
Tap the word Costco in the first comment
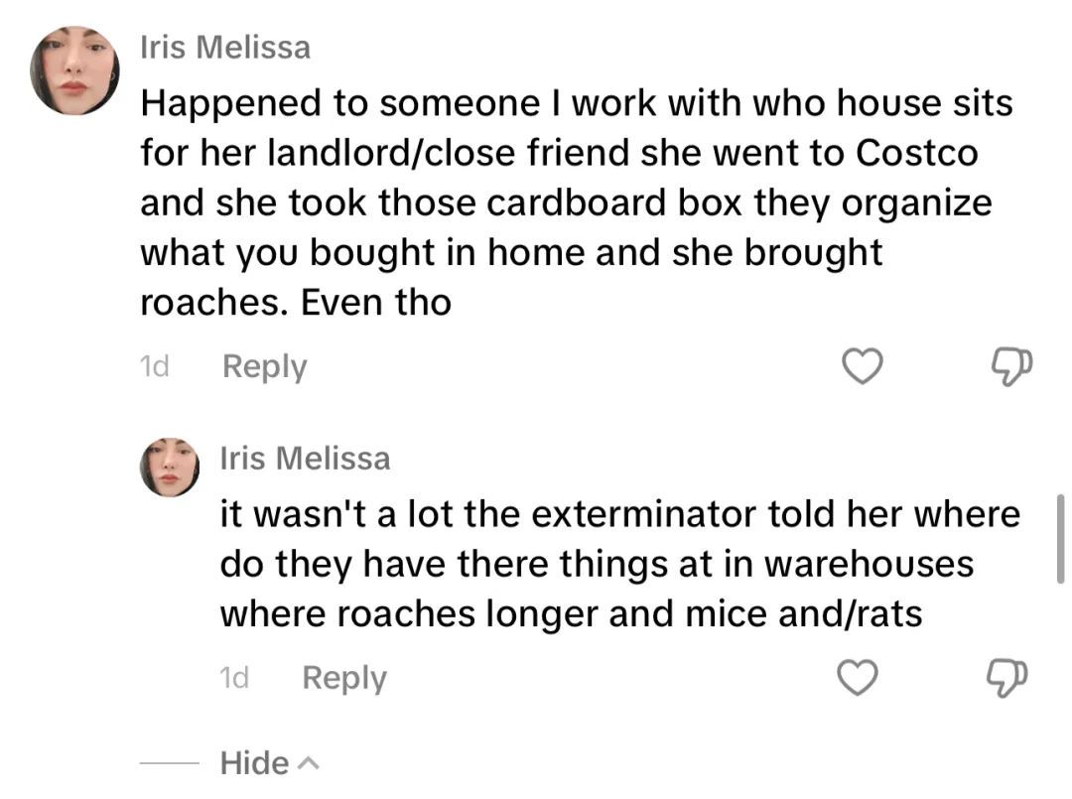pyautogui.click(x=917, y=153)
